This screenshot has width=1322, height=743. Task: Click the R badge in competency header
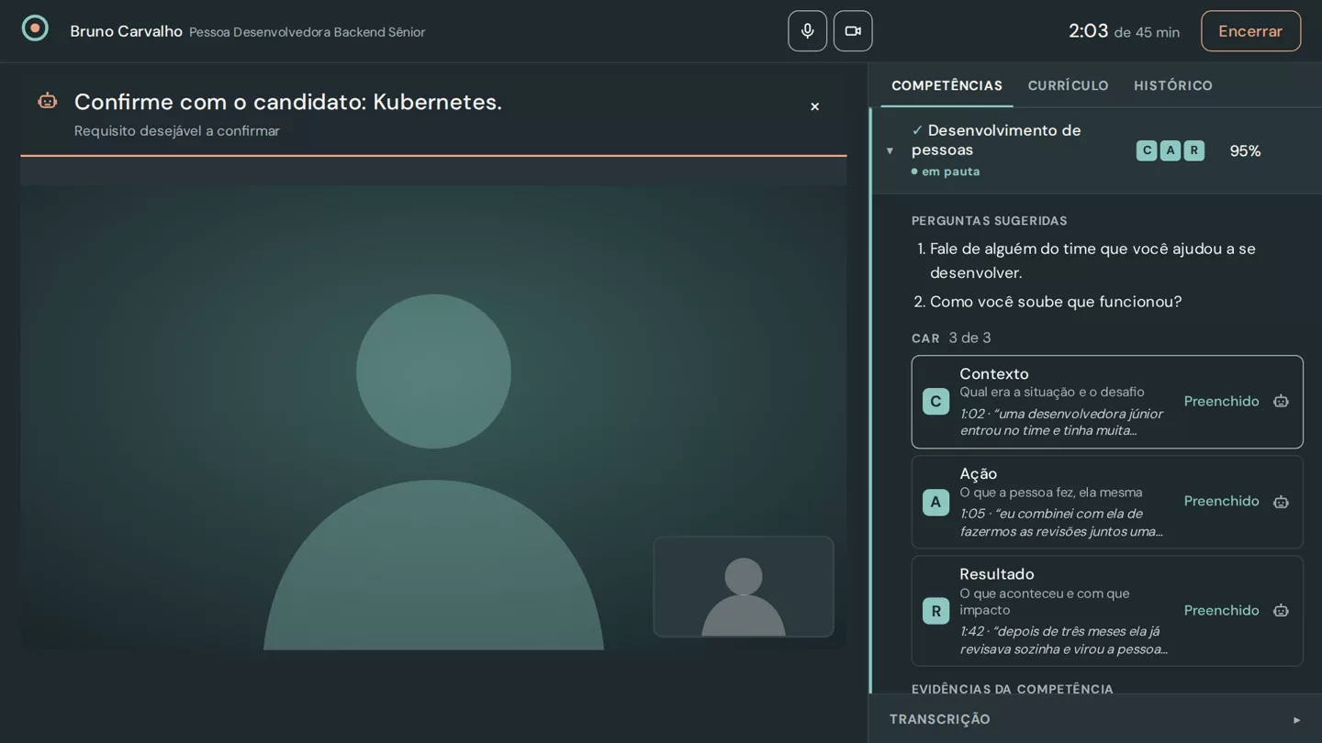[x=1193, y=150]
